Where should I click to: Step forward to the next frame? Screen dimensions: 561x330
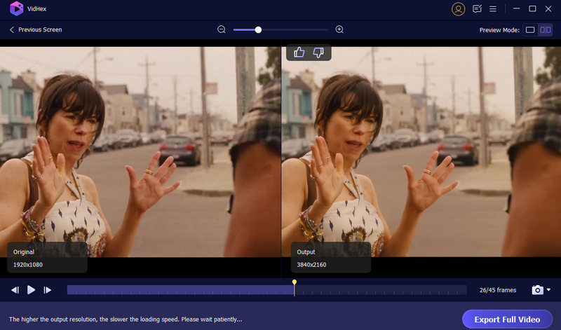pos(48,290)
